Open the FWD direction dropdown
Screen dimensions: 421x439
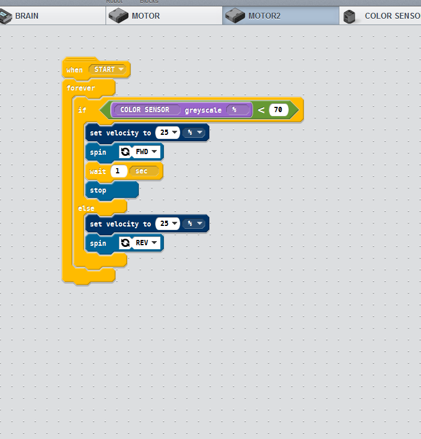pos(146,152)
